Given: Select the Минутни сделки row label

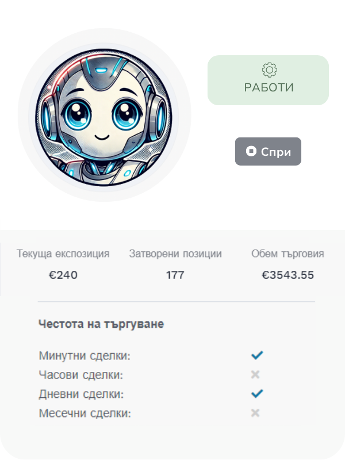Looking at the screenshot, I should 85,356.
